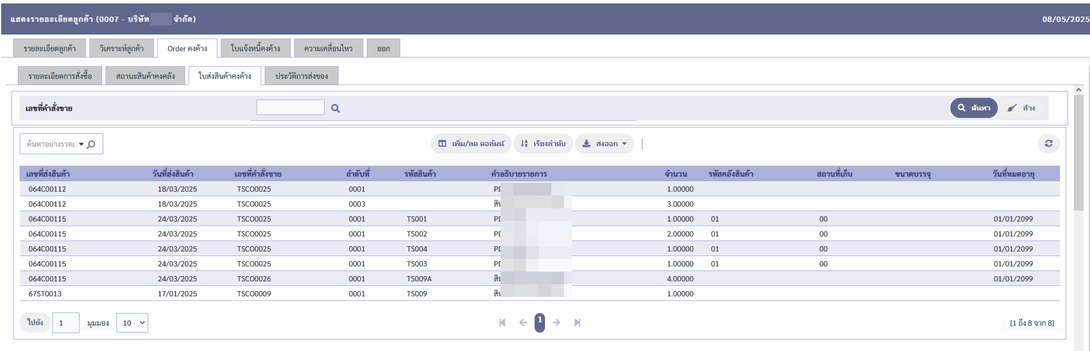Click the sales order number input field
Viewport: 1090px width, 351px height.
[291, 108]
